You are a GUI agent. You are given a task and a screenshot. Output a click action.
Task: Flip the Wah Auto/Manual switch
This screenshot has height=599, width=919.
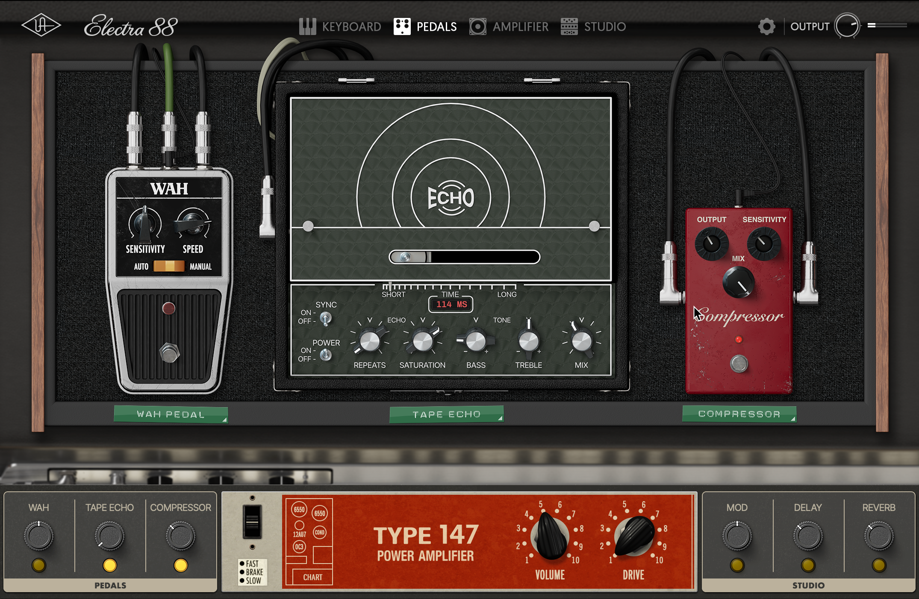(169, 266)
